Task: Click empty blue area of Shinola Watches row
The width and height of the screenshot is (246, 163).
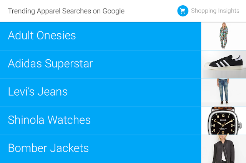Action: click(154, 120)
